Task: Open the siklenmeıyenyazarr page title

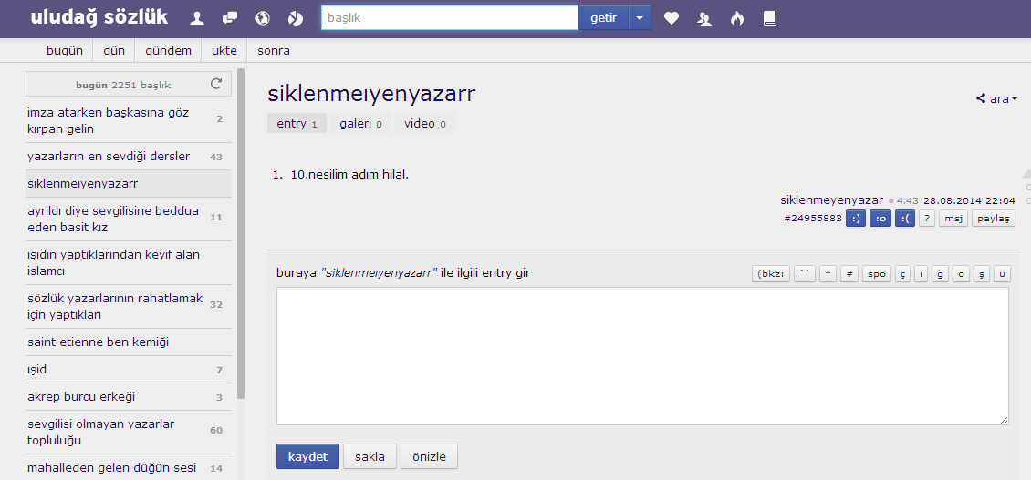Action: 370,94
